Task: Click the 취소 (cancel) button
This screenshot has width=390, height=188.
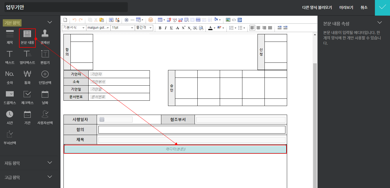Action: pos(364,8)
